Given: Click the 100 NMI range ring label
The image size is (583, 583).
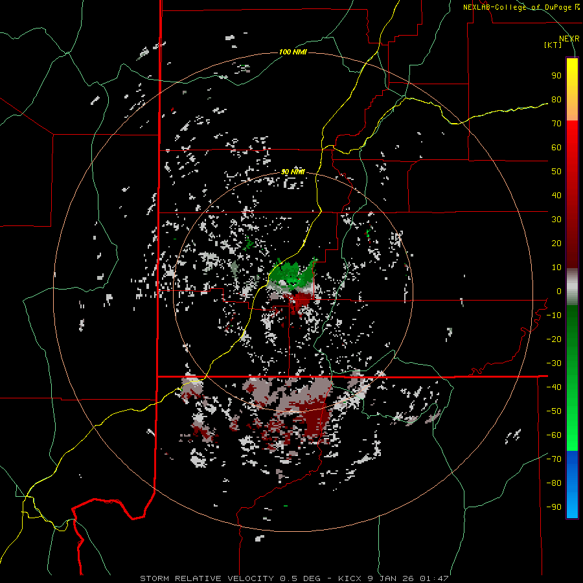Looking at the screenshot, I should click(293, 52).
